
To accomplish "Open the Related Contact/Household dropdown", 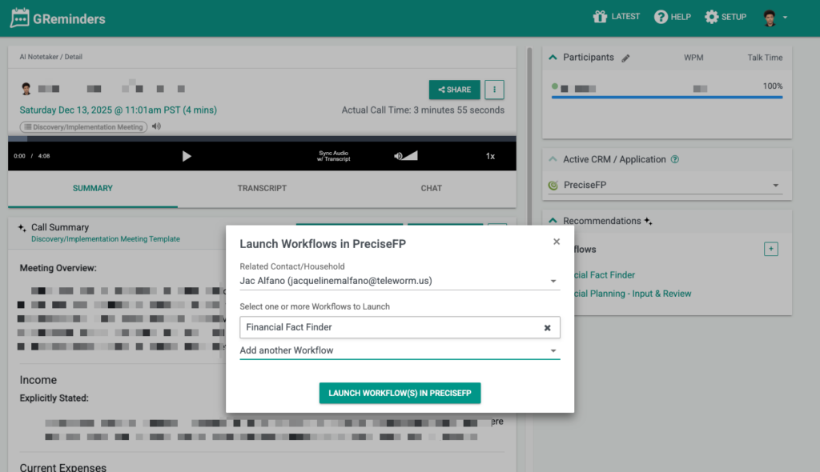I will [x=553, y=281].
